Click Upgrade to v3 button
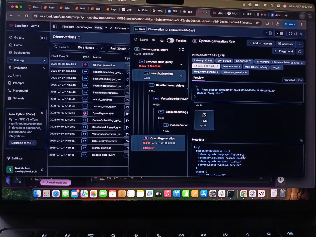 point(23,143)
